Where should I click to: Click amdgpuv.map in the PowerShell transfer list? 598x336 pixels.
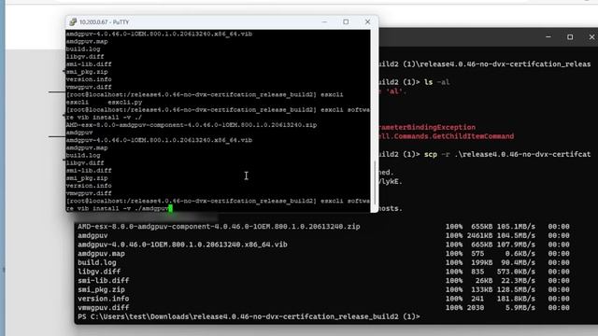[x=101, y=254]
